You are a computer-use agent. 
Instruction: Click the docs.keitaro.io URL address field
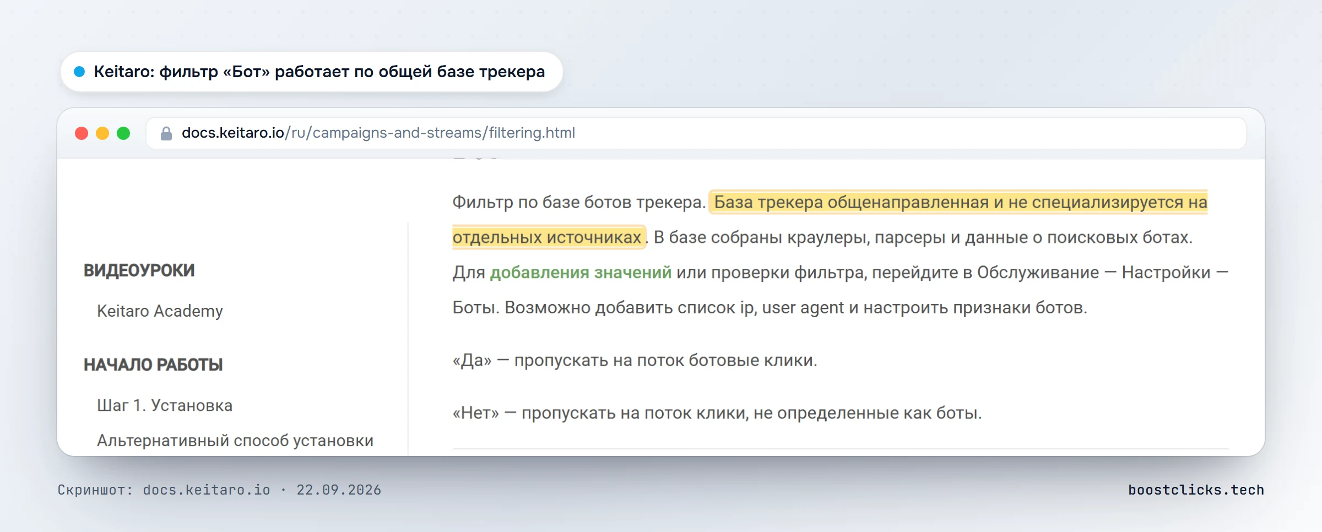pyautogui.click(x=696, y=133)
